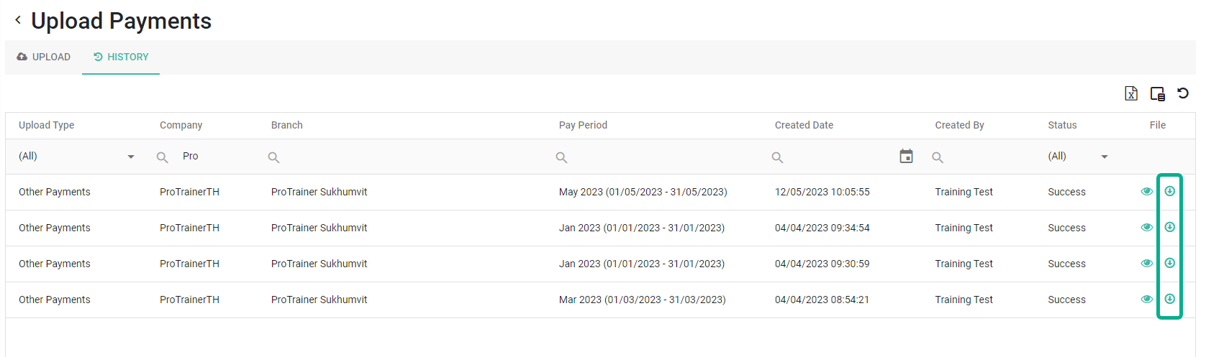The image size is (1206, 357).
Task: Select the HISTORY tab
Action: [x=121, y=57]
